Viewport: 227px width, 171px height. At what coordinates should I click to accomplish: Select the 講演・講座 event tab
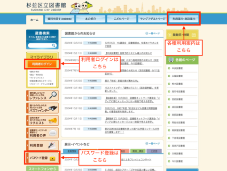138,151
